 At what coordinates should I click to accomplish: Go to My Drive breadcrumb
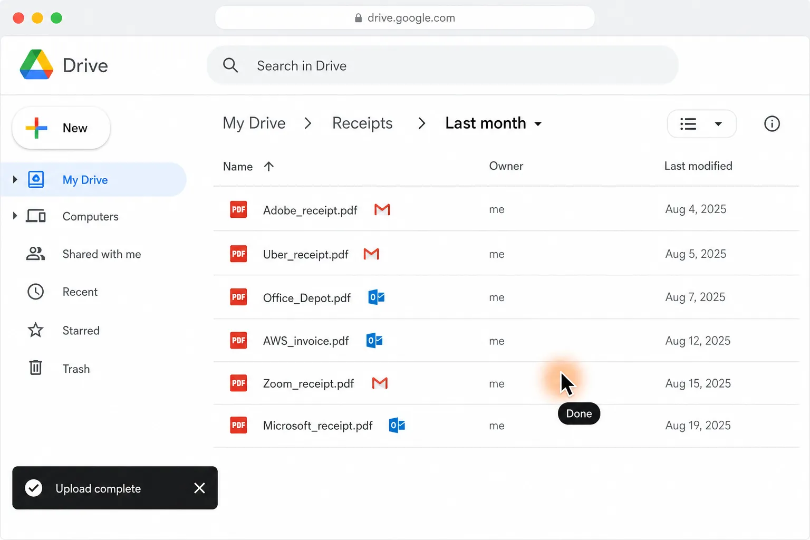tap(254, 123)
